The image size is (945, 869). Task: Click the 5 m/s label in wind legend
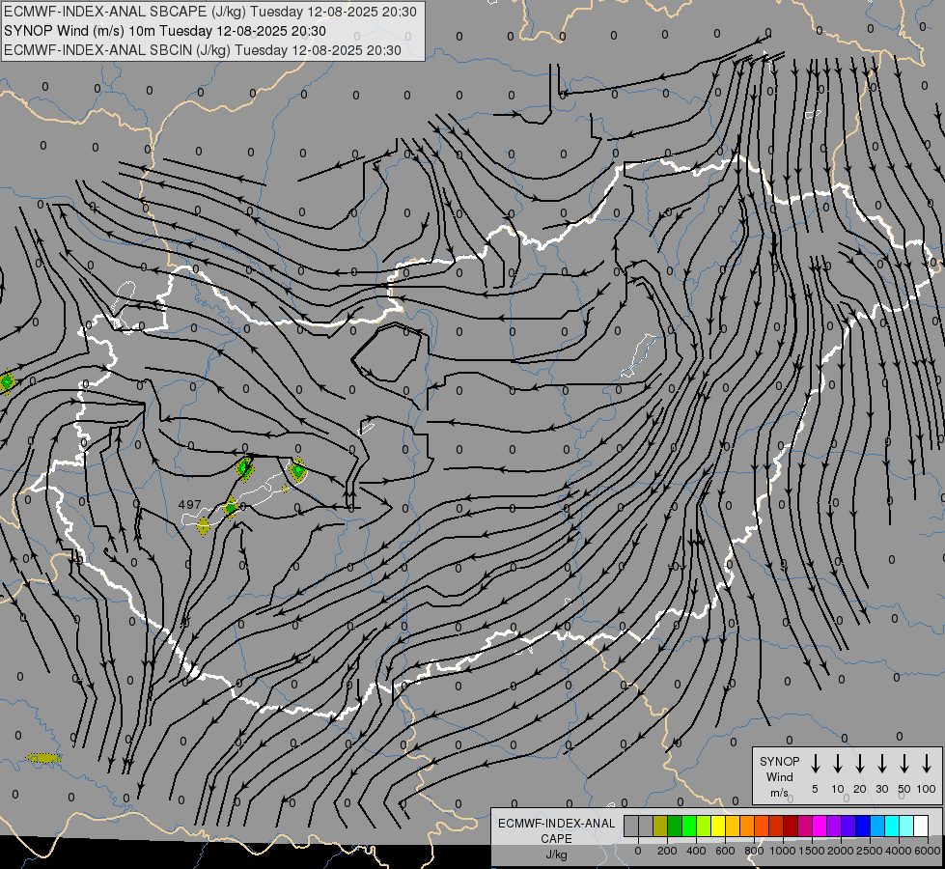(815, 789)
